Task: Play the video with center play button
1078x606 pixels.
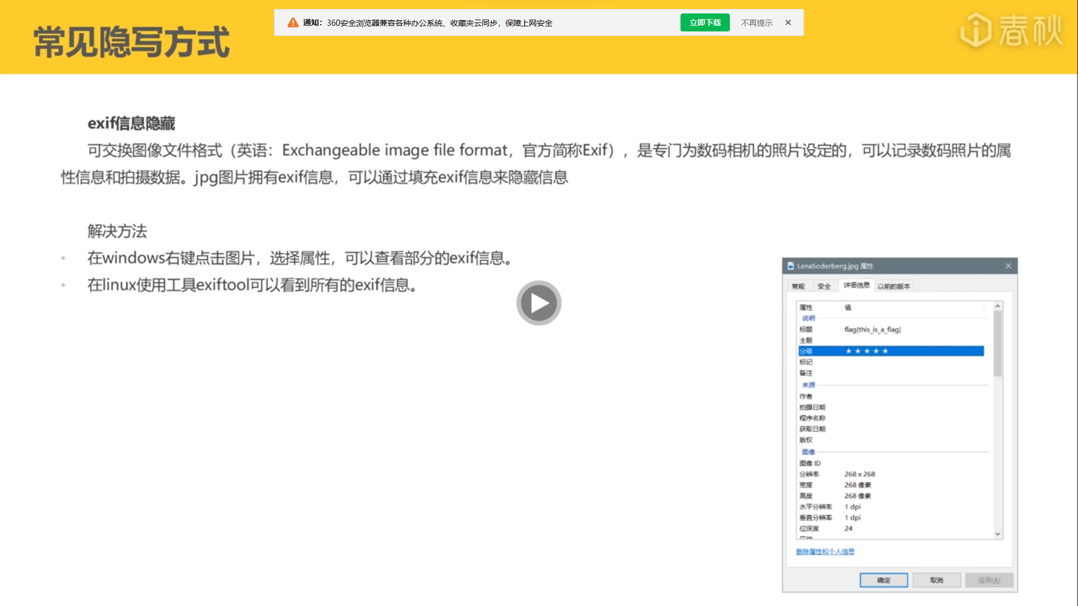Action: point(538,303)
